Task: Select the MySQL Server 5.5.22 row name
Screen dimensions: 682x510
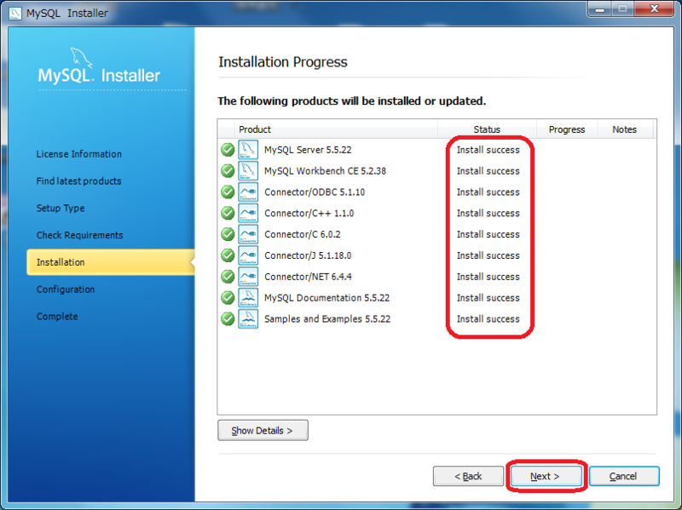Action: pos(308,150)
